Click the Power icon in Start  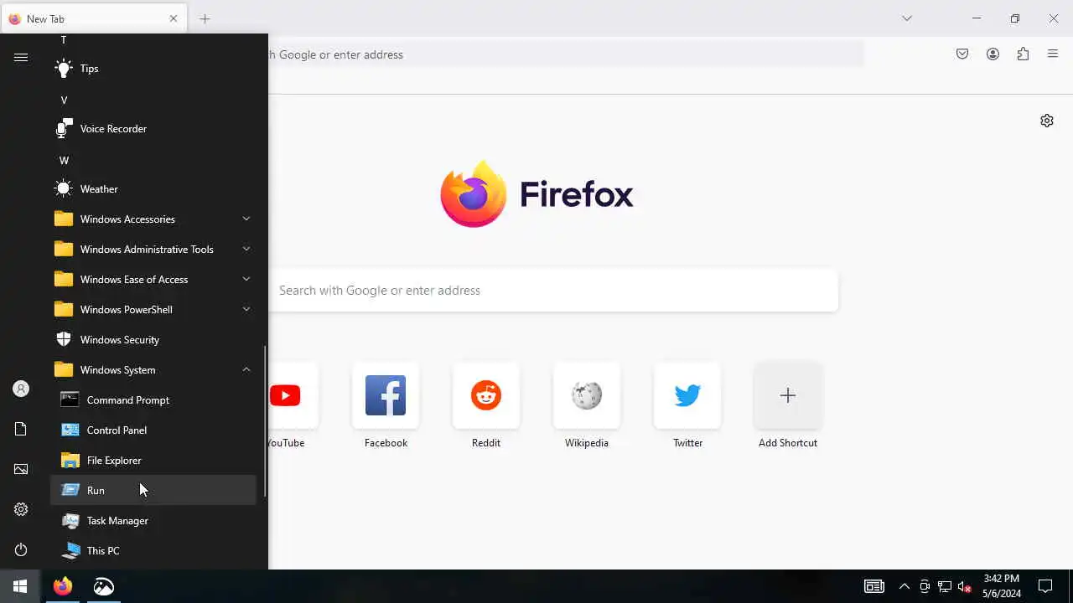(x=21, y=549)
